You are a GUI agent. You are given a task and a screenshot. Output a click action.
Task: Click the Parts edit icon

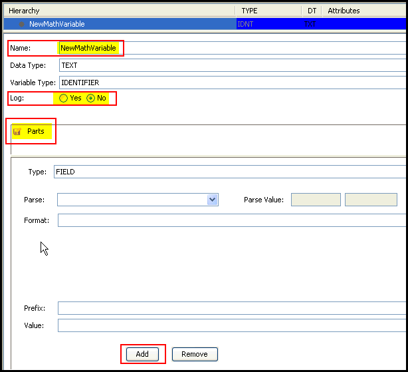click(x=17, y=131)
